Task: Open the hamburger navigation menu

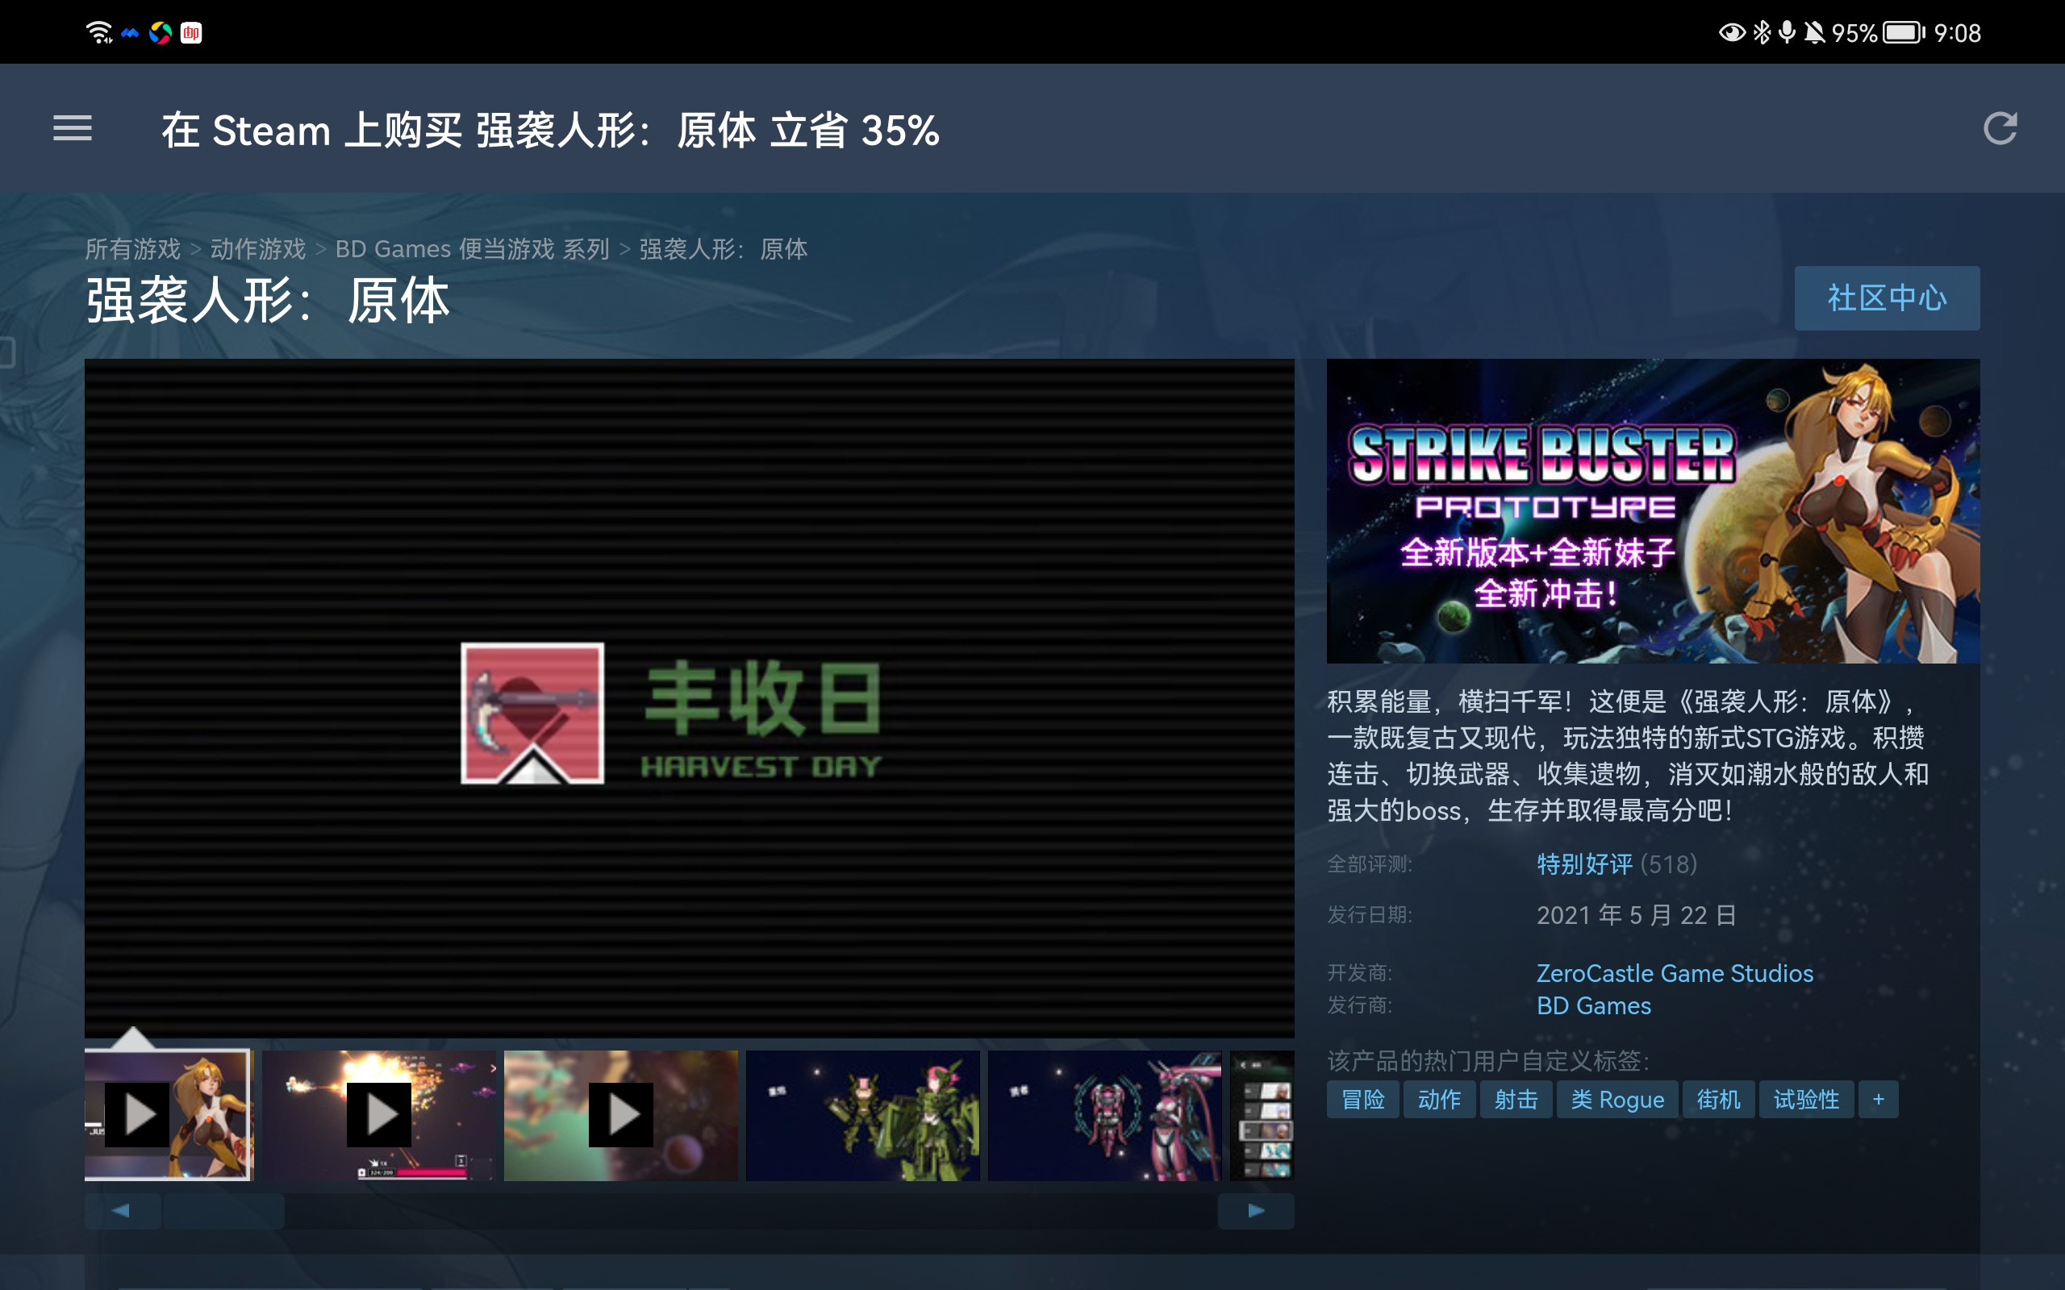Action: 73,129
